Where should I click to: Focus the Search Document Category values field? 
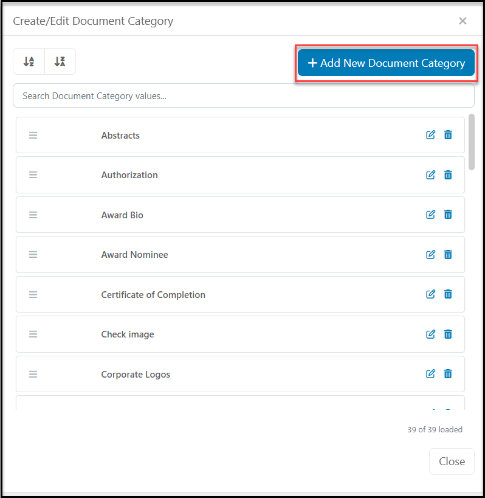coord(244,95)
